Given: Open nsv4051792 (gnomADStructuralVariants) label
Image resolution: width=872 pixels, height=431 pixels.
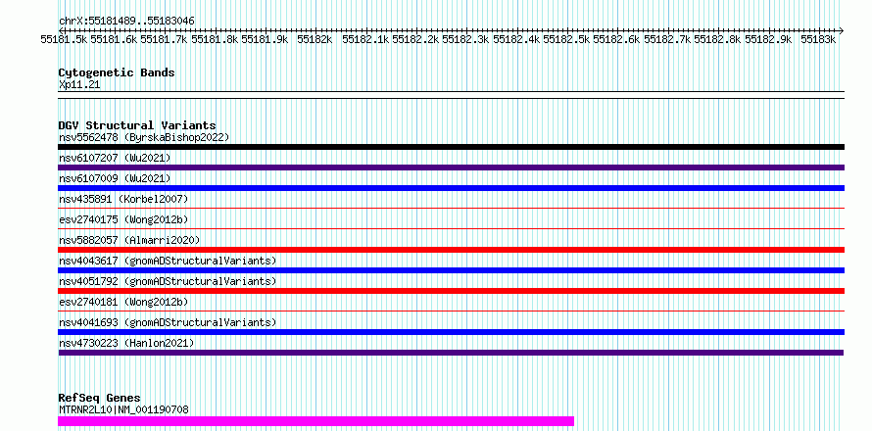Looking at the screenshot, I should (168, 281).
